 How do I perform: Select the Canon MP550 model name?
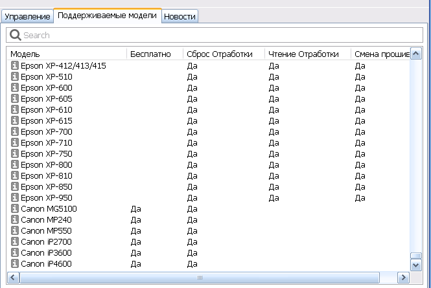tap(46, 230)
